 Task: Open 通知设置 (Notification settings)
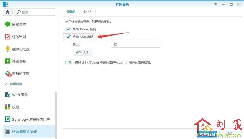pos(19,25)
